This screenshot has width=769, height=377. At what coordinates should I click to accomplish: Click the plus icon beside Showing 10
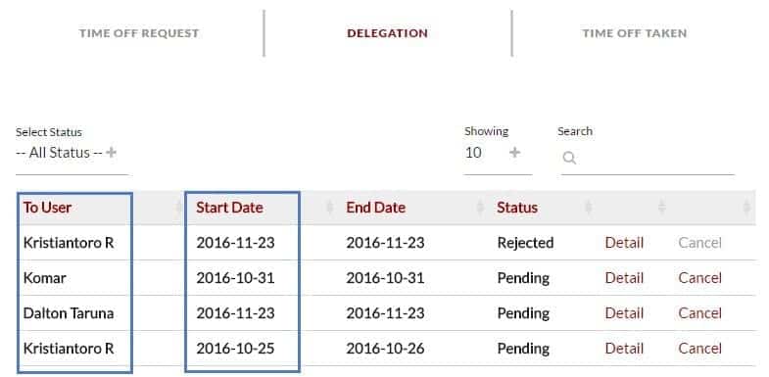pyautogui.click(x=514, y=153)
